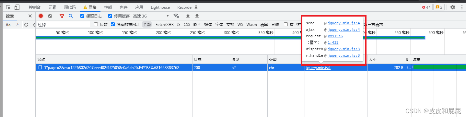The height and width of the screenshot is (117, 466).
Task: Select the 搜索 drawer tab
Action: [10, 16]
